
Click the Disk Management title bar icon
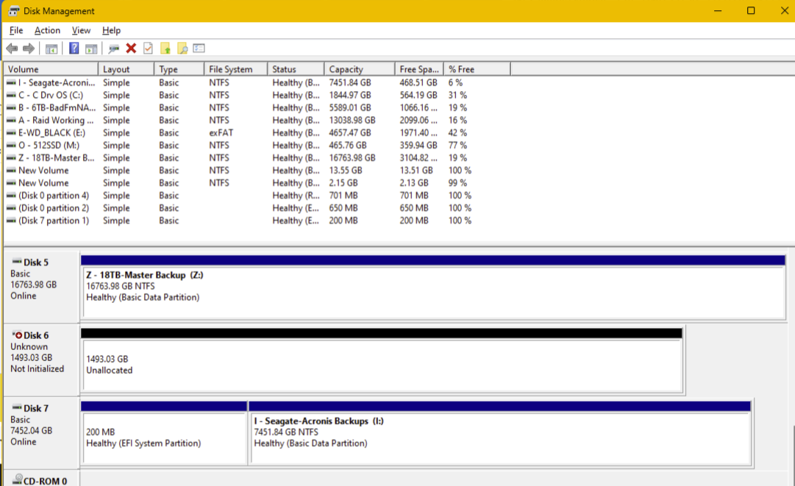tap(14, 10)
